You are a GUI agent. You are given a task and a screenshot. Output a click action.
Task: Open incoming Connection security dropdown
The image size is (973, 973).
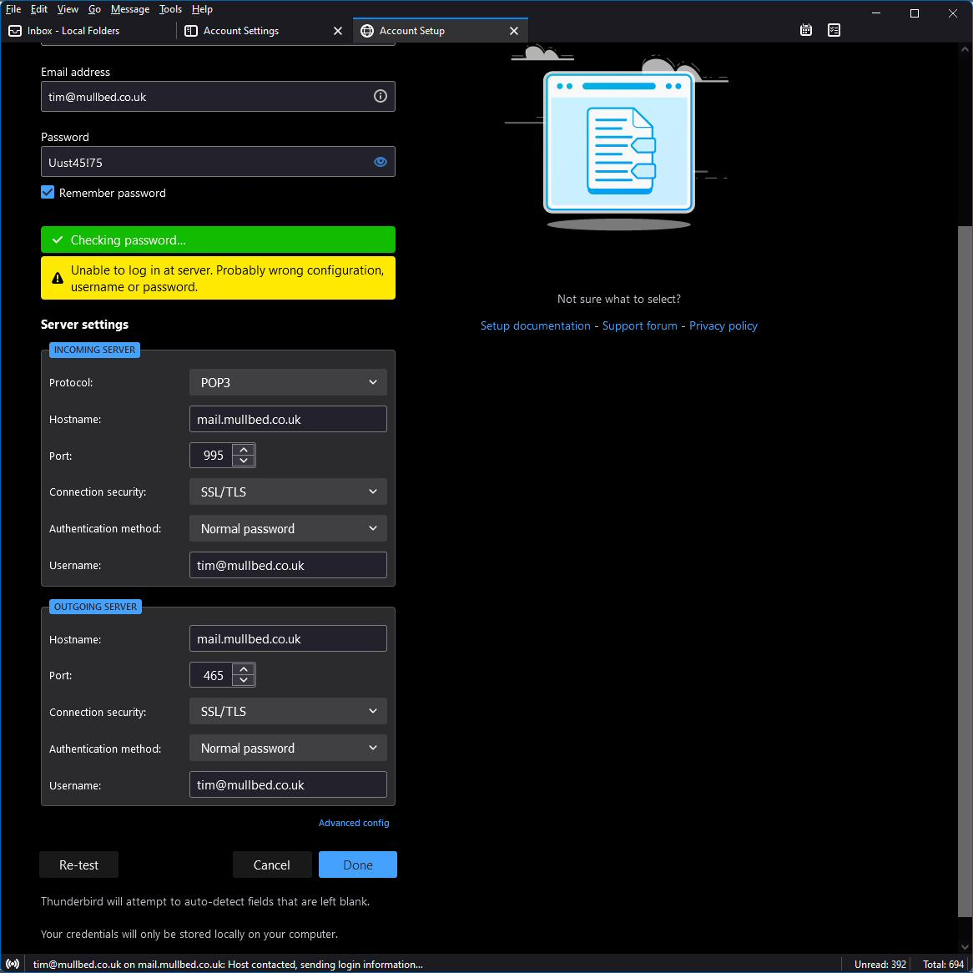pyautogui.click(x=288, y=492)
